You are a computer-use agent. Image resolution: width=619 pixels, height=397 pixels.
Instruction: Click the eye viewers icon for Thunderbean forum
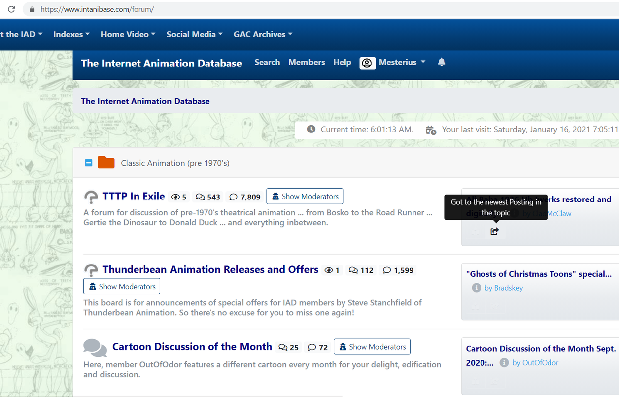pos(329,270)
